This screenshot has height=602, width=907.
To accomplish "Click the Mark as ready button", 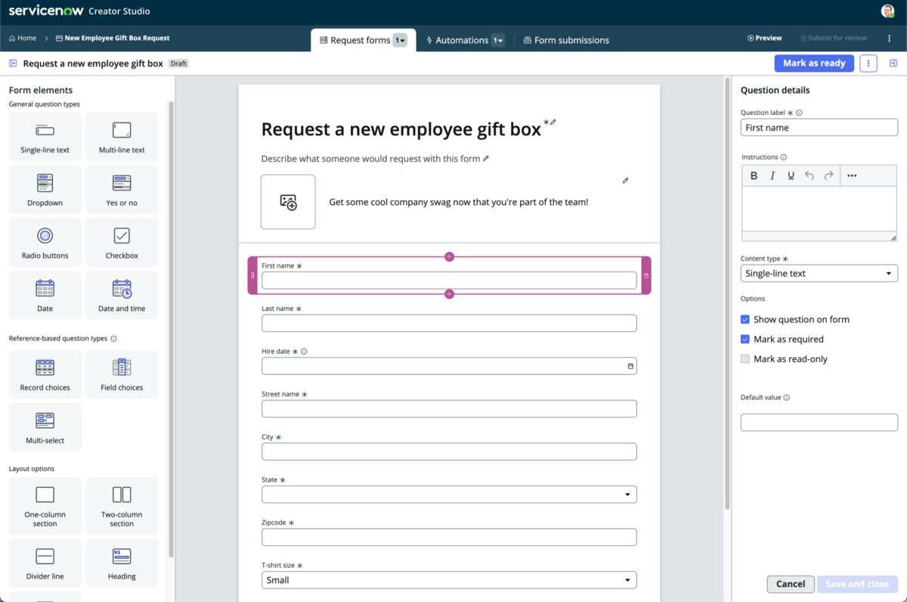I will point(814,64).
